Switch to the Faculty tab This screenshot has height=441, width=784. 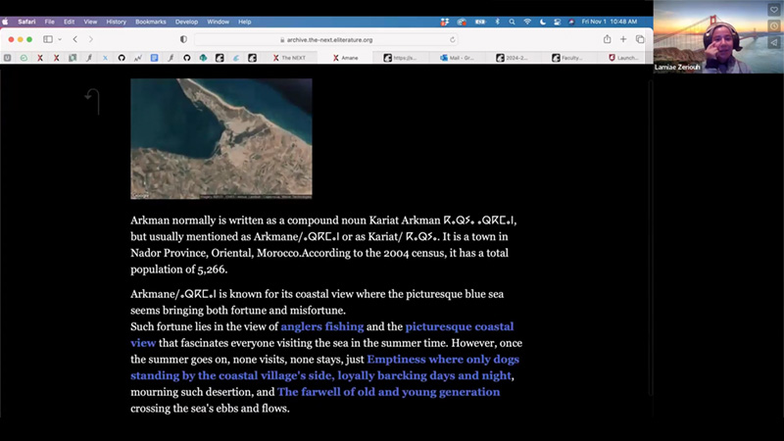pos(567,58)
